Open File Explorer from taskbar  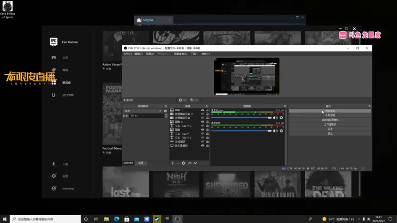click(x=106, y=219)
